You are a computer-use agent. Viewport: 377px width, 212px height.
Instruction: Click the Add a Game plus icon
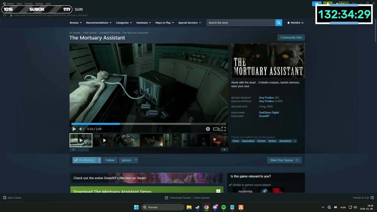[5, 198]
